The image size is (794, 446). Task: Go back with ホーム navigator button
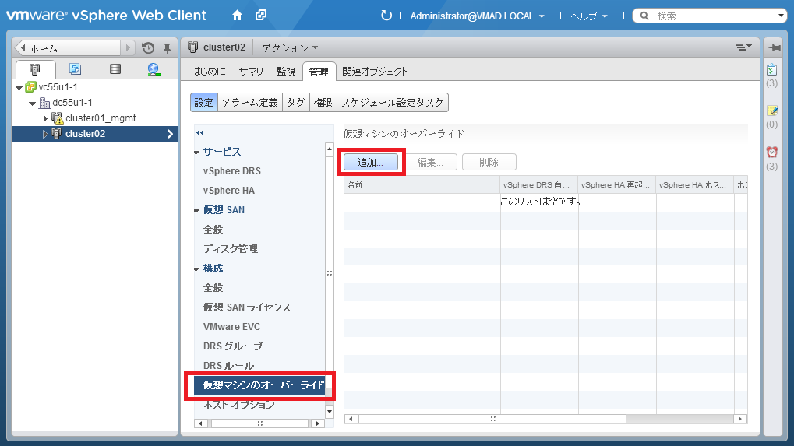coord(69,48)
